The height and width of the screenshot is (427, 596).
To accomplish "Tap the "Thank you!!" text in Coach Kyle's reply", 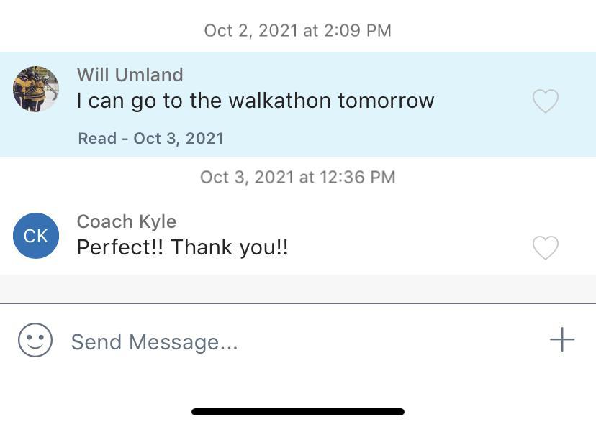I will [x=230, y=247].
